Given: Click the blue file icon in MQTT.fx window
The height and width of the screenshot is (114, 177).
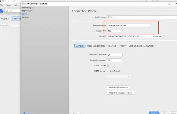Looking at the screenshot, I should click(x=2, y=11).
